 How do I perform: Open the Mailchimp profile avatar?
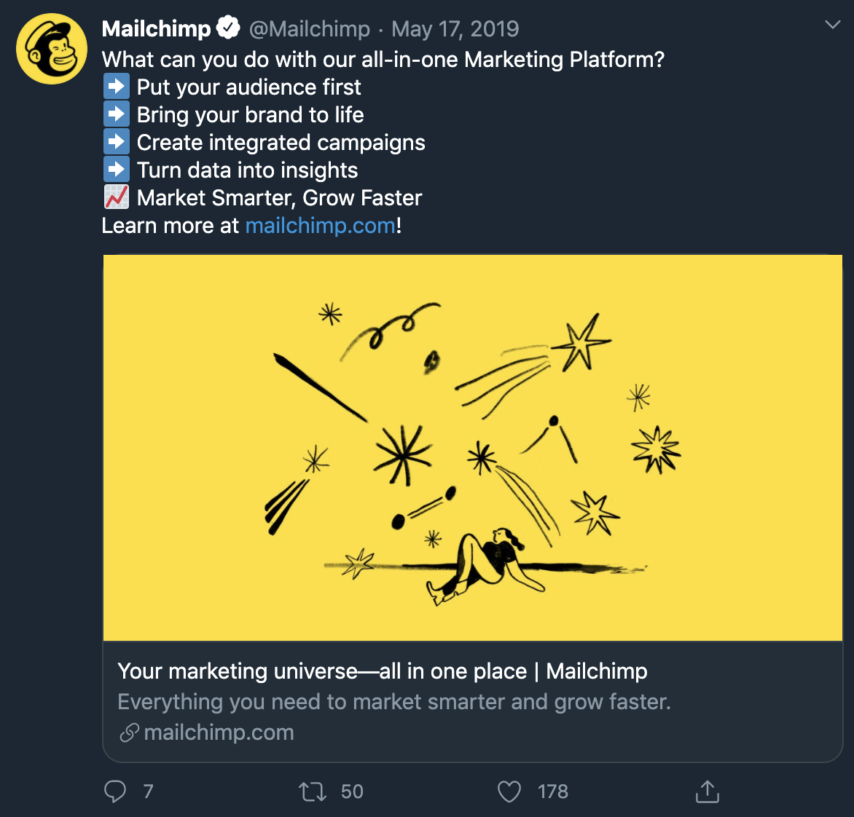[x=52, y=49]
